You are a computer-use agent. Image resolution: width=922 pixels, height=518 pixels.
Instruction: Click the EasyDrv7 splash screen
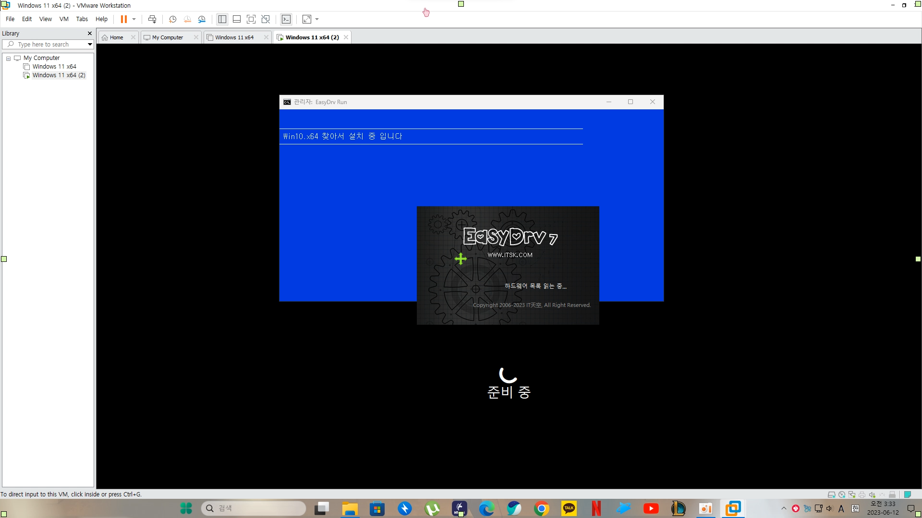(x=508, y=265)
